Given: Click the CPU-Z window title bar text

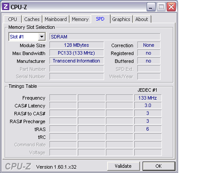Looking at the screenshot, I should point(19,7).
